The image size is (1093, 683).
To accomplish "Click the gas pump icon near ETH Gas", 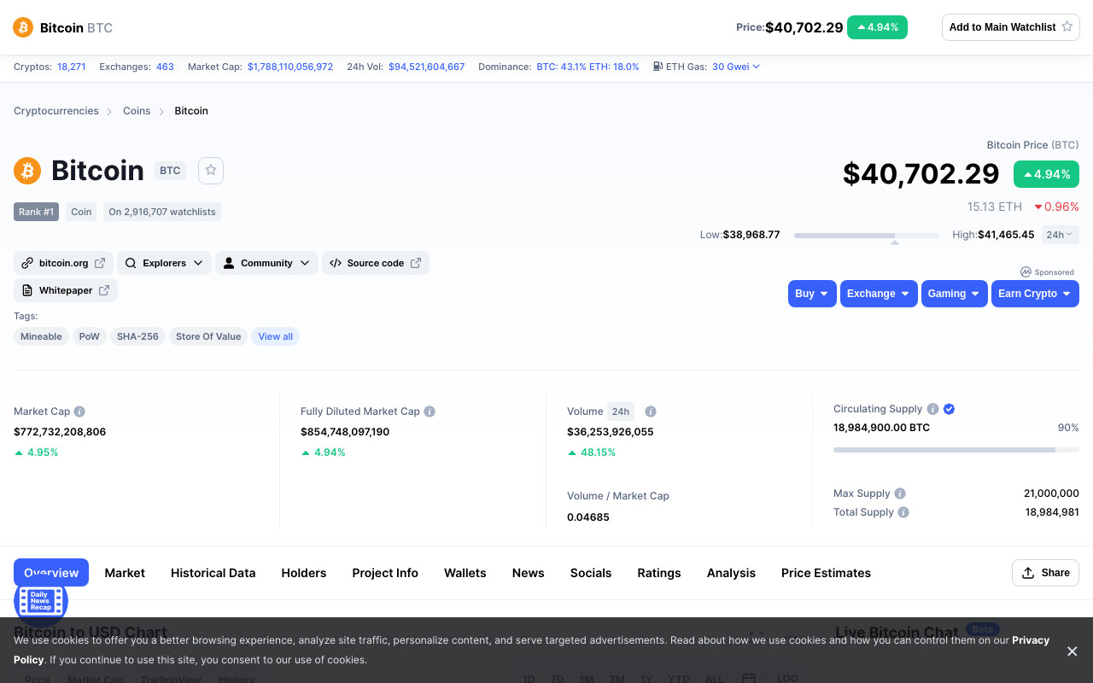I will pos(658,67).
